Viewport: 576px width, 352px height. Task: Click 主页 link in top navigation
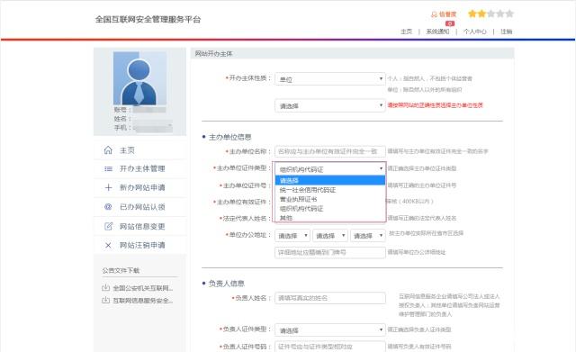[406, 32]
